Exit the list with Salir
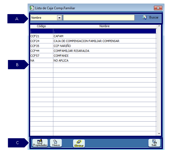The width and height of the screenshot is (169, 155). [x=154, y=143]
